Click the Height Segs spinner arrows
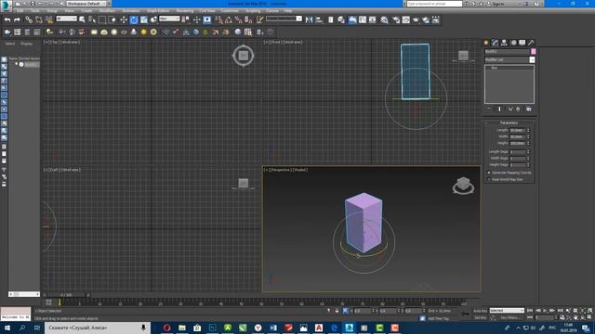595x334 pixels. click(x=528, y=165)
